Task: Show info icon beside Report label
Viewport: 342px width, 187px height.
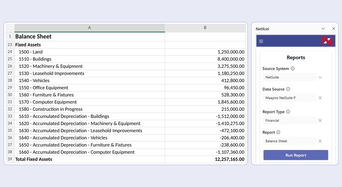Action: tap(278, 132)
